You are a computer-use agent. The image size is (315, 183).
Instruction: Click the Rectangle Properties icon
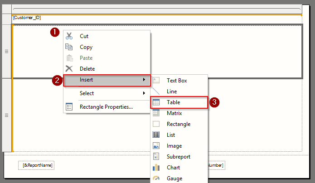(x=69, y=106)
